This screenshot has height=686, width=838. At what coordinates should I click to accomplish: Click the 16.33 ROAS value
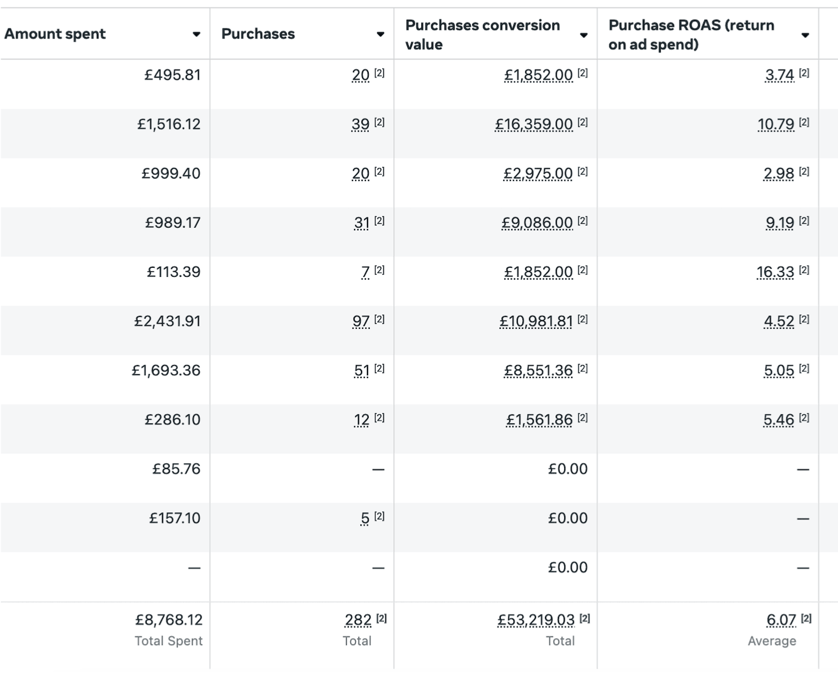(x=775, y=272)
